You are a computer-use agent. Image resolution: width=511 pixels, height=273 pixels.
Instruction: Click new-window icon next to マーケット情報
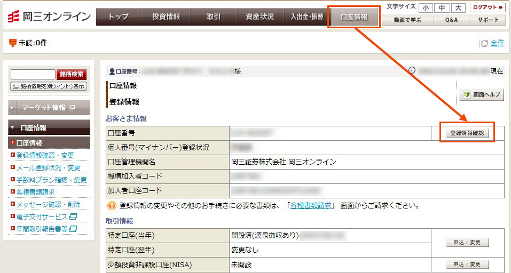[x=72, y=107]
